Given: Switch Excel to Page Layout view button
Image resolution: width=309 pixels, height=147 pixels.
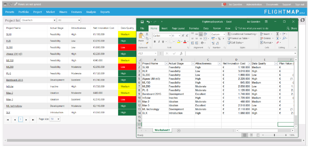Looking at the screenshot, I should pyautogui.click(x=251, y=135).
